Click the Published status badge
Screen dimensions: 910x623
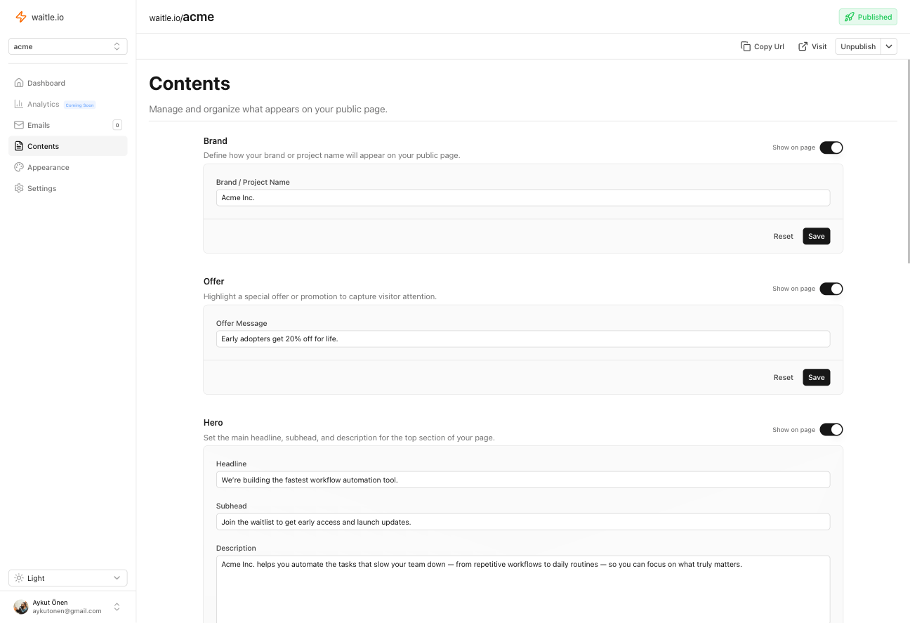(868, 17)
